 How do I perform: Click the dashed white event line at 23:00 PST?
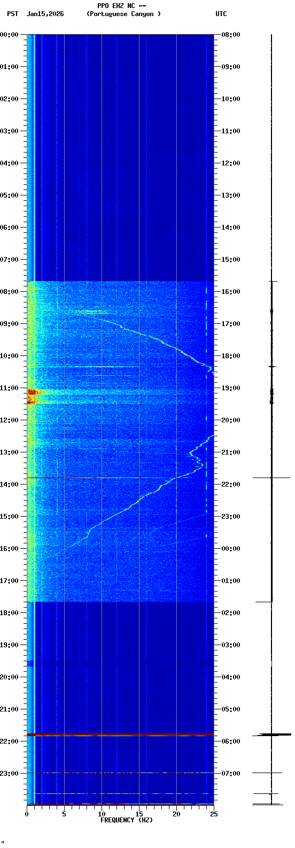pyautogui.click(x=120, y=773)
